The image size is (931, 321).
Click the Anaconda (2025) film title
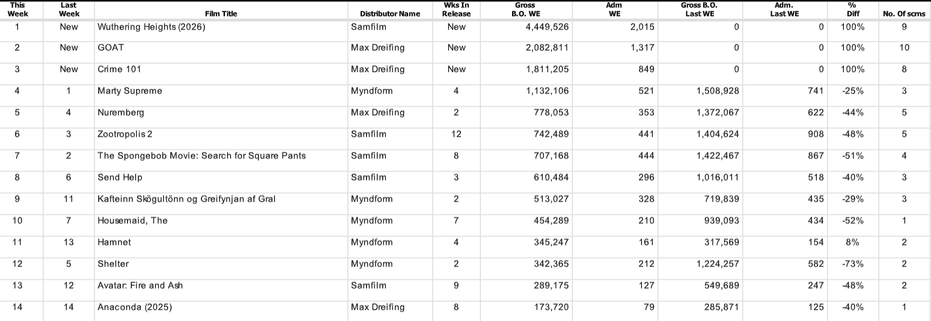(x=135, y=307)
